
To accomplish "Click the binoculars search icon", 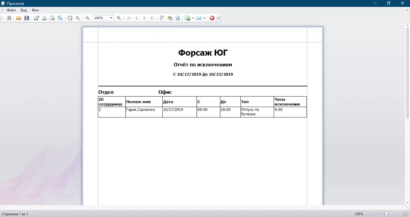I will tap(9, 18).
